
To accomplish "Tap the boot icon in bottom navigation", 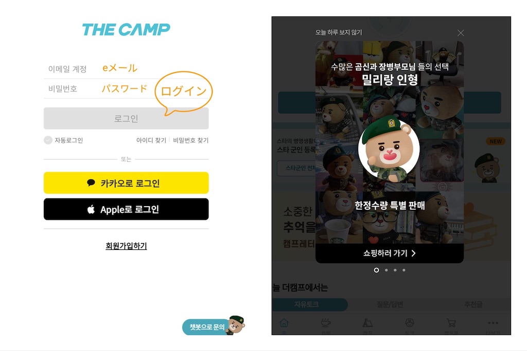I will tap(367, 323).
